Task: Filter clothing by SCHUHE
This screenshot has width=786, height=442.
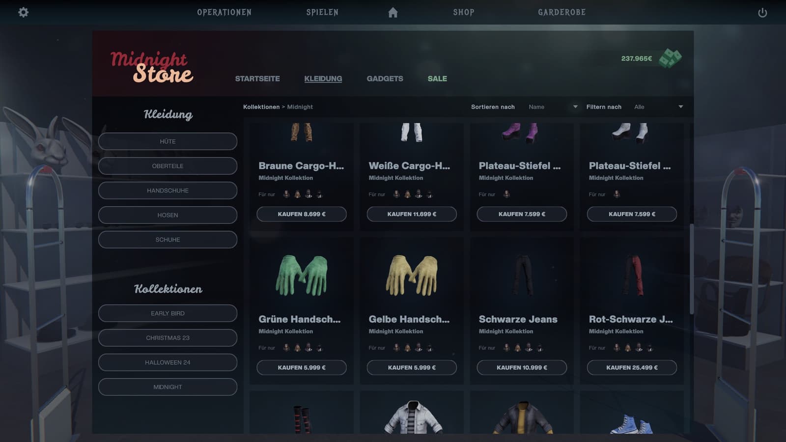Action: pos(168,240)
